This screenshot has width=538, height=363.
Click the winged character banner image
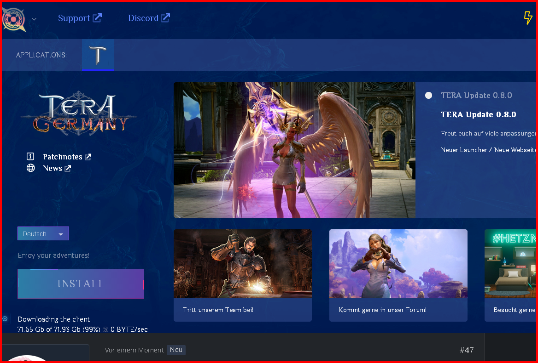(294, 150)
